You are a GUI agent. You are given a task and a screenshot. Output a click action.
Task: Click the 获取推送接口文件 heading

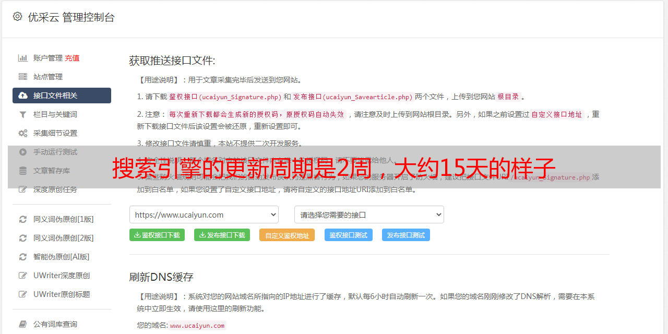[x=172, y=61]
